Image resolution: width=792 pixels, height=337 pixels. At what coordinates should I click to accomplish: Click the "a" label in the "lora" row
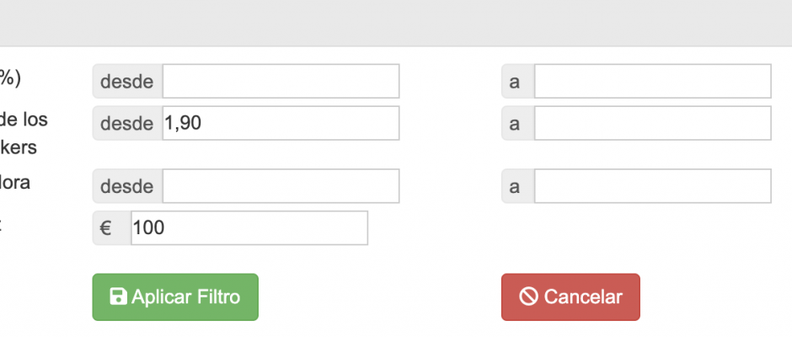click(x=517, y=186)
